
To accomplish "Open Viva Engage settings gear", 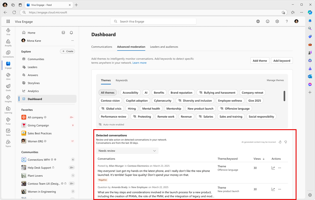I will pyautogui.click(x=277, y=21).
